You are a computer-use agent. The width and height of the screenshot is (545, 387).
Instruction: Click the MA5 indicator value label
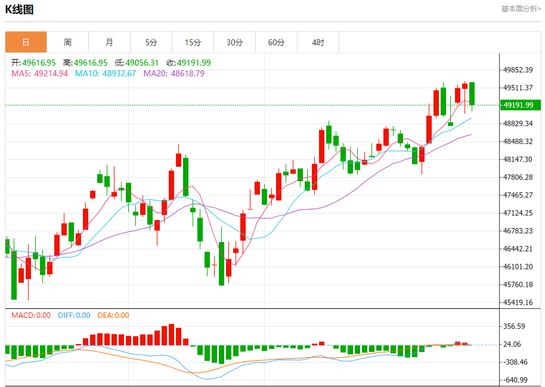pos(40,73)
